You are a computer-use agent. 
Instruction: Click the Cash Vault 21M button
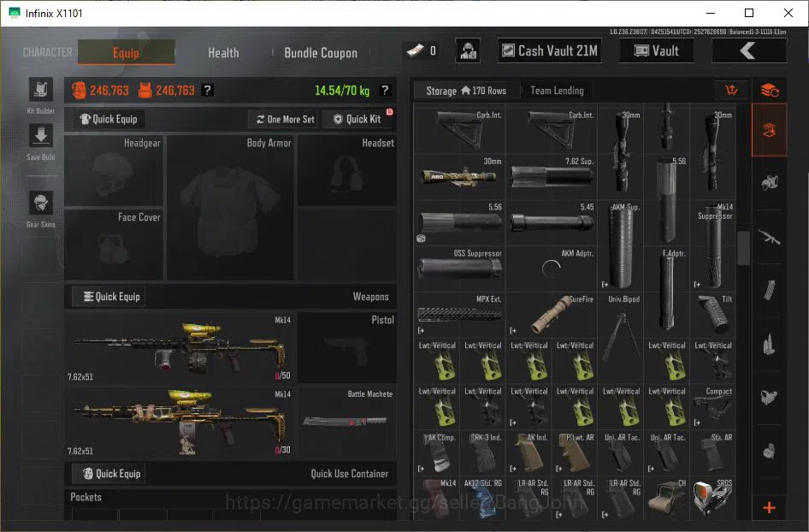[x=550, y=50]
